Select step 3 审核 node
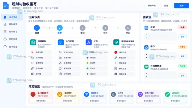The image size is (192, 108). (82, 28)
